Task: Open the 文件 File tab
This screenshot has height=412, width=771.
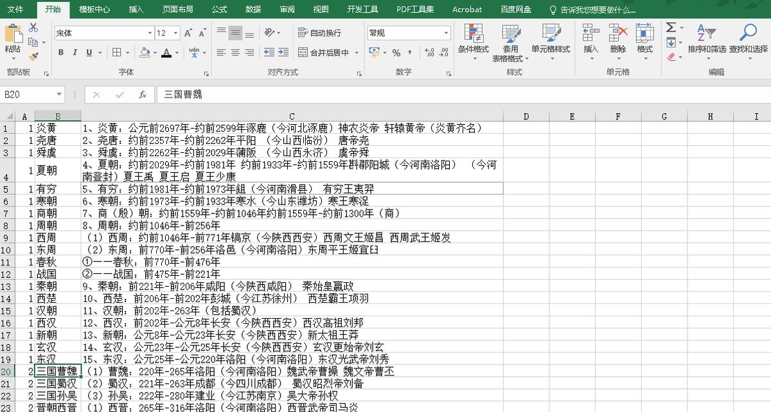Action: pyautogui.click(x=15, y=10)
